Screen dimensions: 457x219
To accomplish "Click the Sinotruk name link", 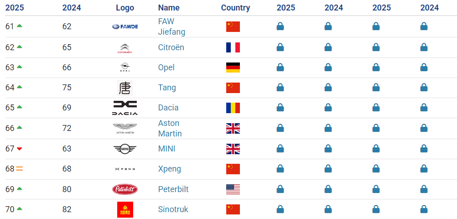I will tap(173, 209).
